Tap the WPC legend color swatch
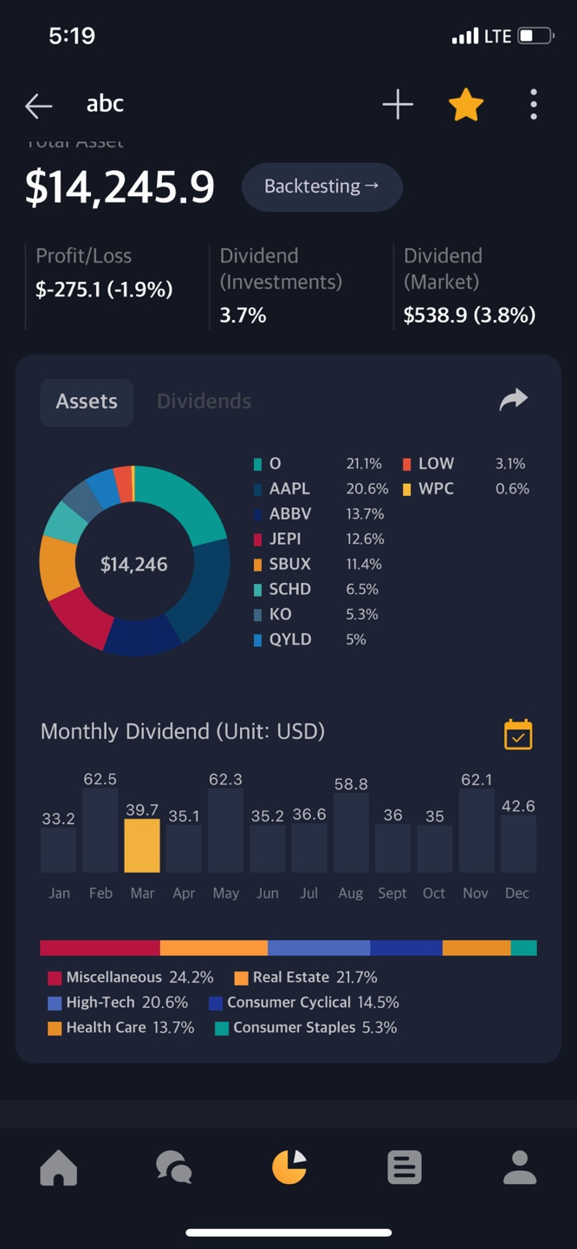This screenshot has height=1249, width=577. click(x=406, y=489)
